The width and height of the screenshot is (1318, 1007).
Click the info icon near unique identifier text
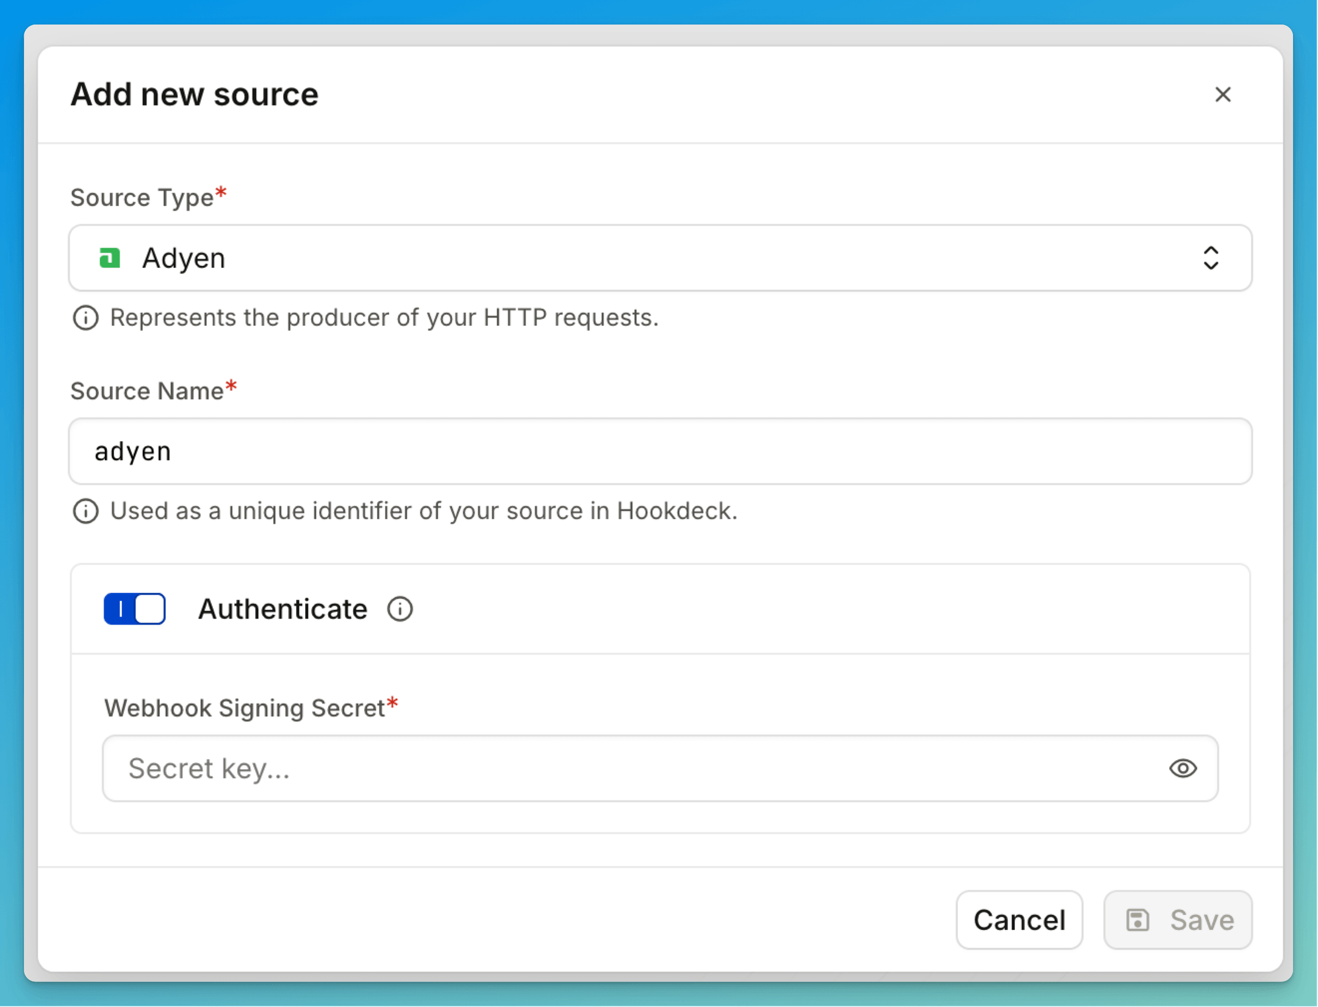pyautogui.click(x=85, y=511)
